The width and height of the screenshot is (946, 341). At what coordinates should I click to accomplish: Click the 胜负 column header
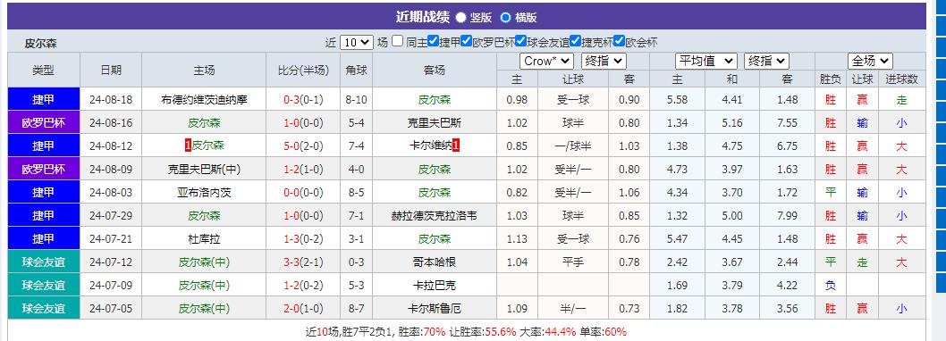point(831,79)
